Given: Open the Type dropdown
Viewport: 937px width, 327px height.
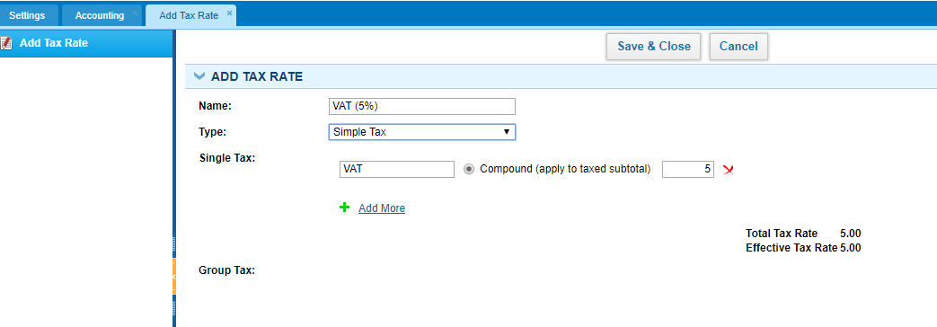Looking at the screenshot, I should coord(422,132).
